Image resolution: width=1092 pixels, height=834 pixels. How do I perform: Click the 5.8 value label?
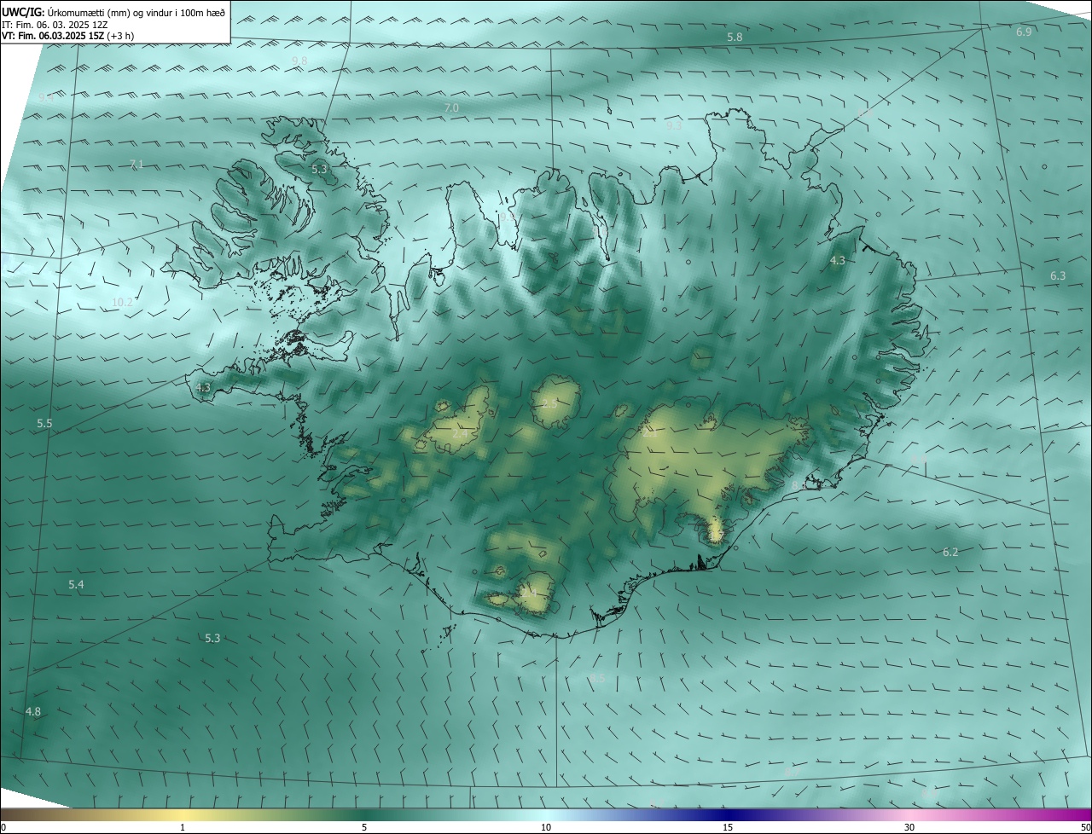[x=735, y=38]
